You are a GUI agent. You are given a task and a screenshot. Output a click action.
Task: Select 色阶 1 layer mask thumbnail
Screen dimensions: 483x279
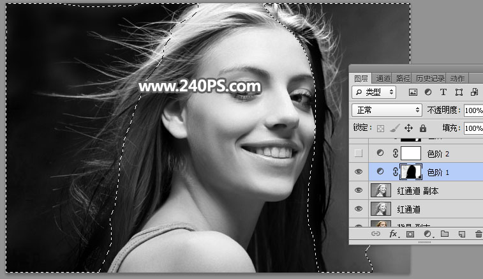[411, 172]
